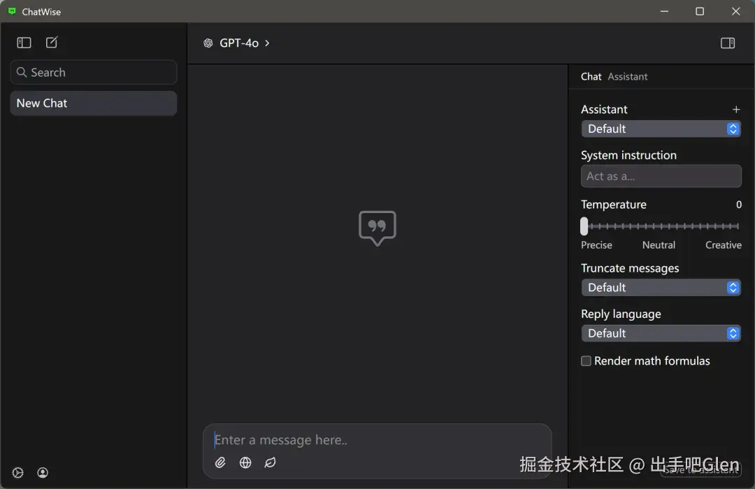This screenshot has height=489, width=755.
Task: Open the Truncate messages dropdown
Action: tap(660, 287)
